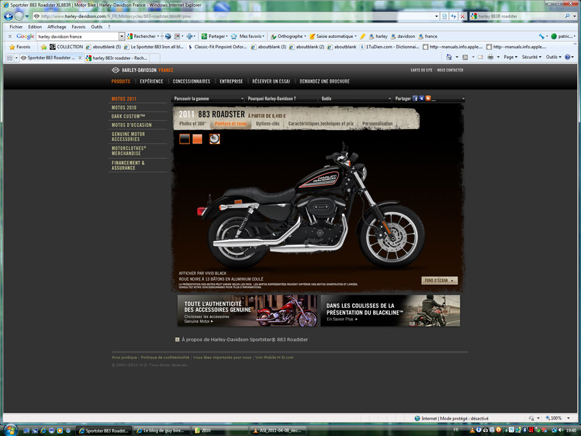Open the Edition menu

tap(35, 27)
